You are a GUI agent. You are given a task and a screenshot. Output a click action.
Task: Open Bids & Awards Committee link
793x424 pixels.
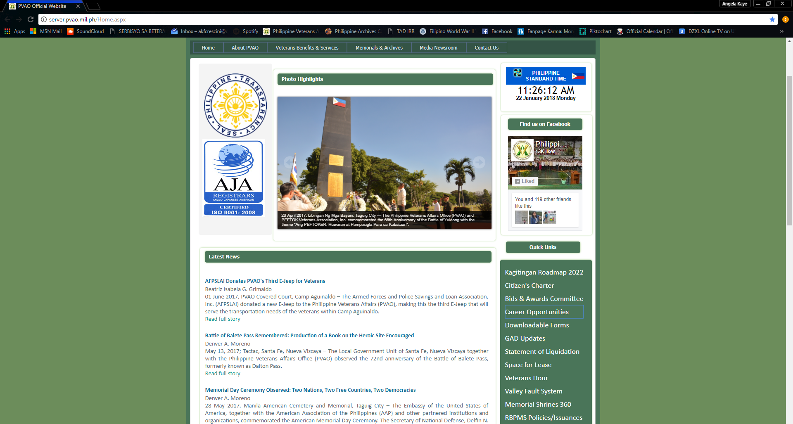(x=544, y=299)
